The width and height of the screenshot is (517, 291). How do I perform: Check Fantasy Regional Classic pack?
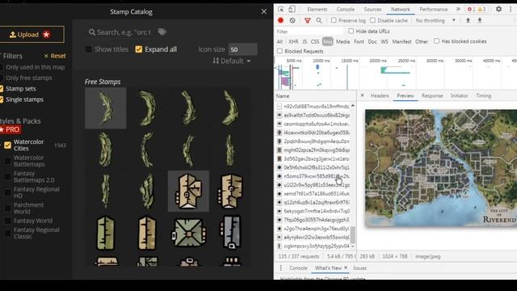[x=7, y=234]
